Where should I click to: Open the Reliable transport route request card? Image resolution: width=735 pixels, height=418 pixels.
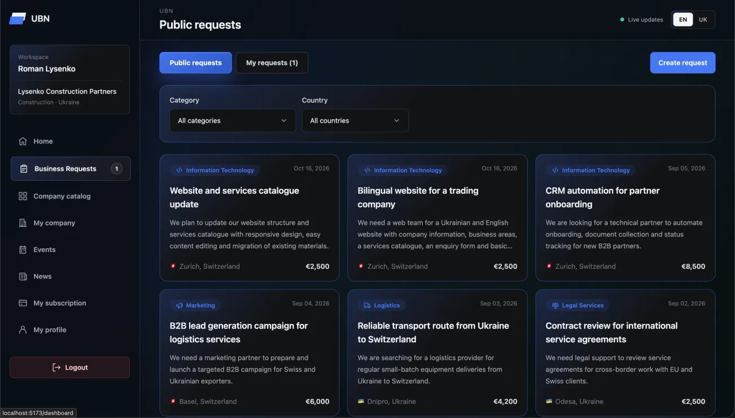(438, 353)
